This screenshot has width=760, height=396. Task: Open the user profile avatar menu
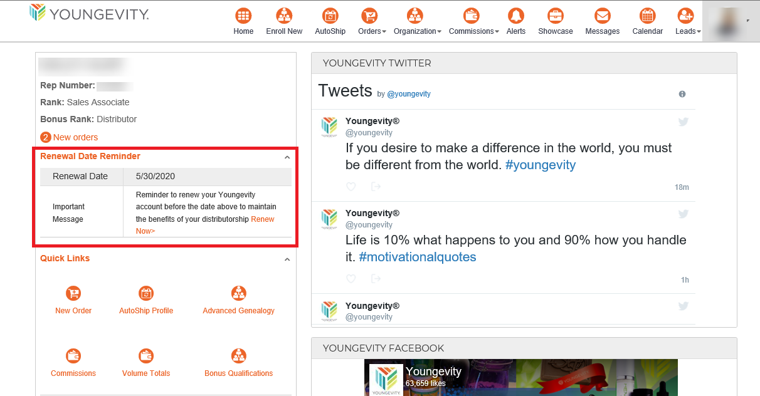[727, 21]
